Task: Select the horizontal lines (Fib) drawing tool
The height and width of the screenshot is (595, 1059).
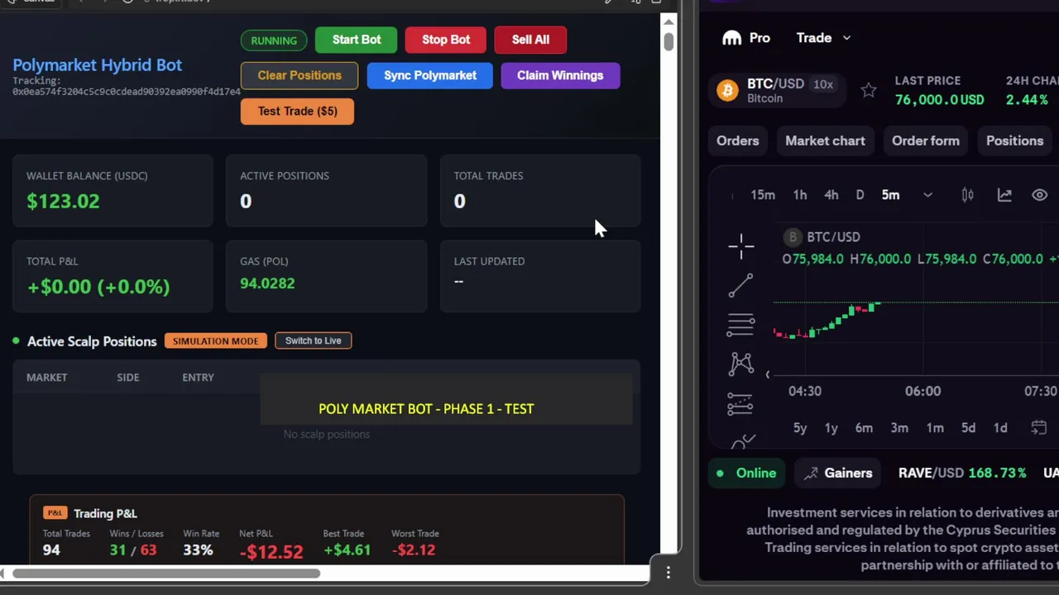Action: coord(740,325)
